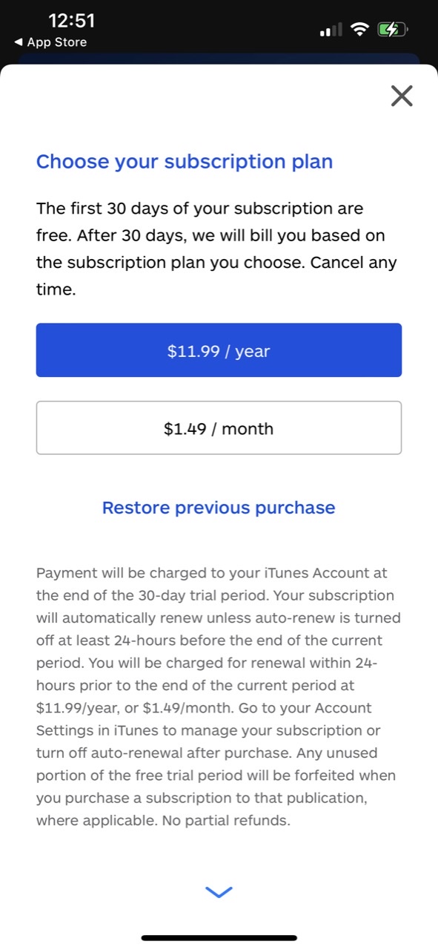Tap the charging battery icon
This screenshot has height=950, width=438.
pos(393,29)
